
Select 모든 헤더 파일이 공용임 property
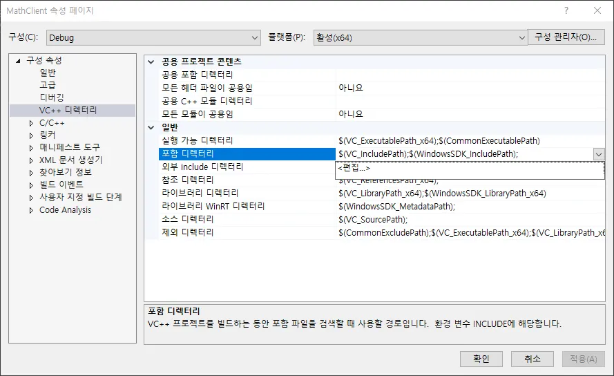[x=247, y=88]
